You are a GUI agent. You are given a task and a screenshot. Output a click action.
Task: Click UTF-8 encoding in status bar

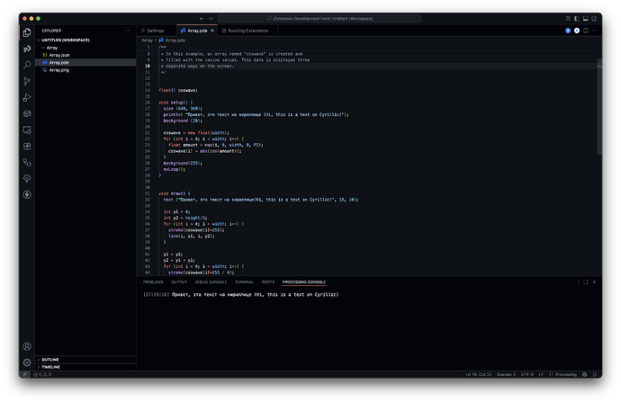526,374
